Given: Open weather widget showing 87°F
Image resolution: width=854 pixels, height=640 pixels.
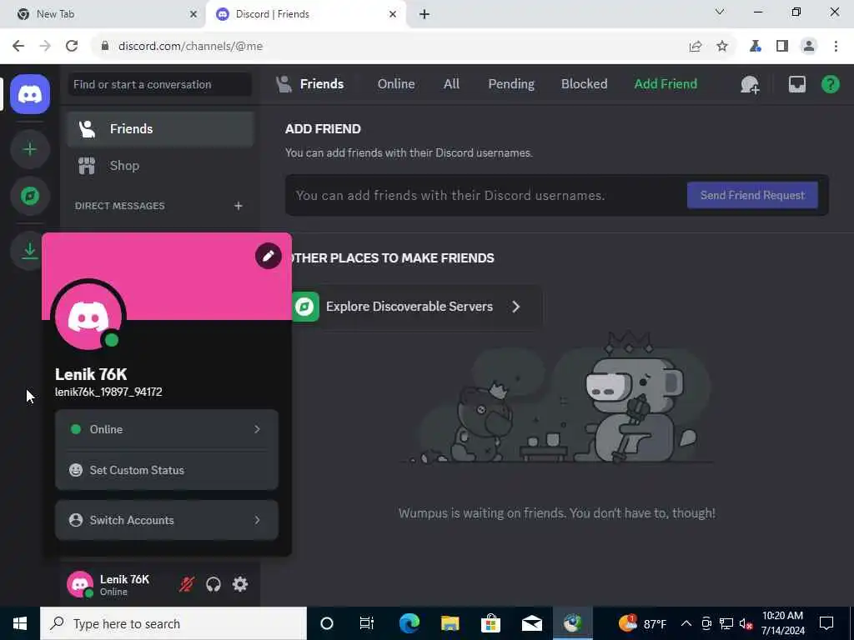Looking at the screenshot, I should (x=642, y=623).
